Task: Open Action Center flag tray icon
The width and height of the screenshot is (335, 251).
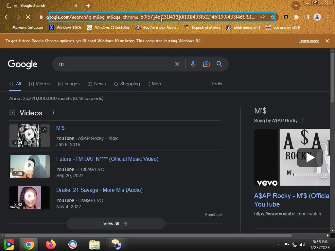Action: (287, 244)
